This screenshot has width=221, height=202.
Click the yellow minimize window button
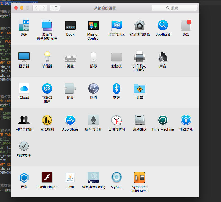click(x=22, y=8)
